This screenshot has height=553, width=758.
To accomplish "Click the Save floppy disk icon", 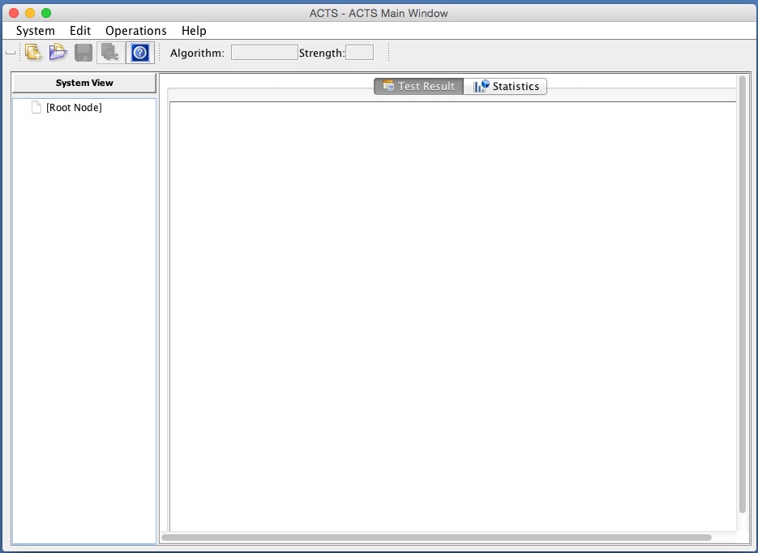I will pos(84,53).
